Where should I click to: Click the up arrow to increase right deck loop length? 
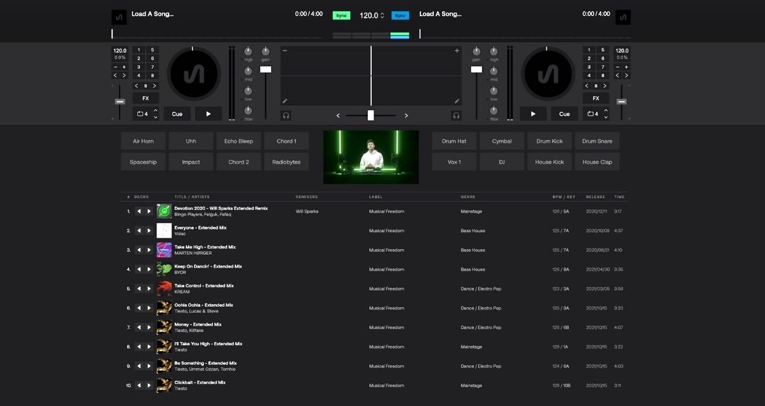pyautogui.click(x=606, y=111)
